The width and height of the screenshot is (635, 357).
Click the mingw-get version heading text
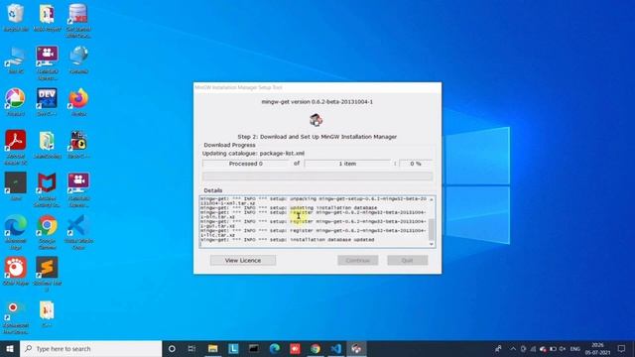pyautogui.click(x=317, y=102)
